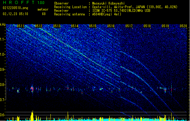Click receiver value ICOM IC-575 53.7492 MHz
Image resolution: width=190 pixels, height=121 pixels.
[x=121, y=11]
